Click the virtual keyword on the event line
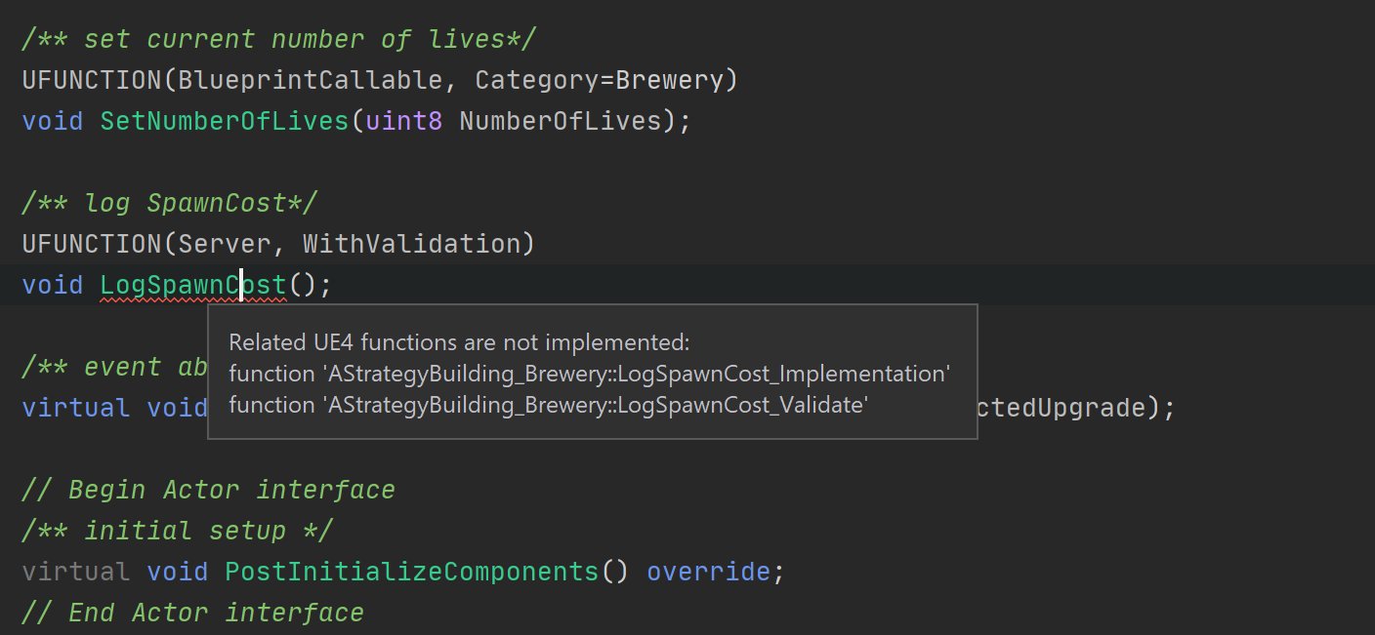 point(76,408)
